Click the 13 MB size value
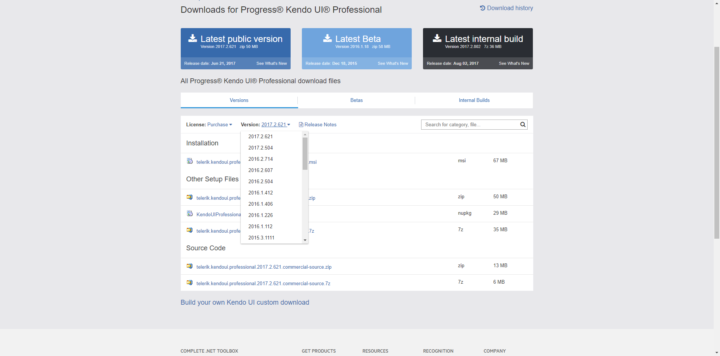Screen dimensions: 720x356 [x=500, y=265]
